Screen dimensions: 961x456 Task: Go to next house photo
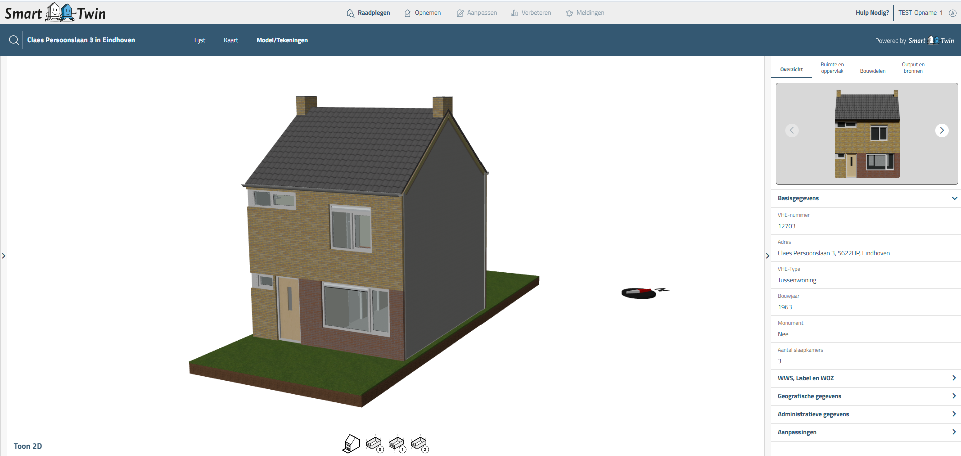click(x=941, y=130)
